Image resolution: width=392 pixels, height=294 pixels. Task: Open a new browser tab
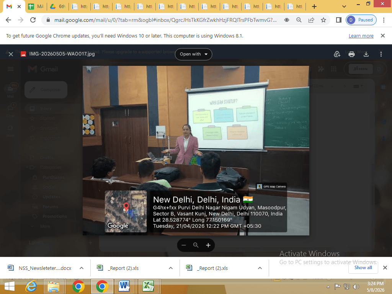coord(314,7)
